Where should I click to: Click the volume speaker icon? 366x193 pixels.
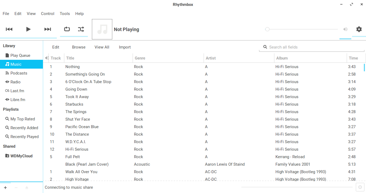coord(345,29)
